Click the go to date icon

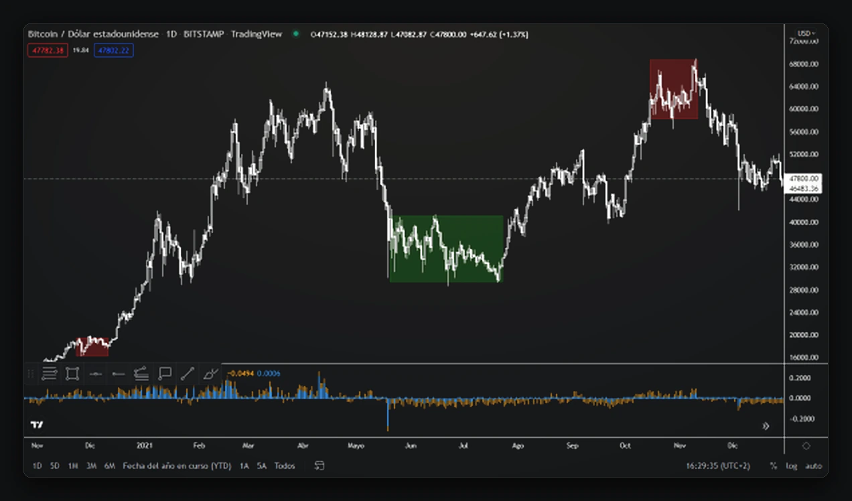click(x=320, y=466)
